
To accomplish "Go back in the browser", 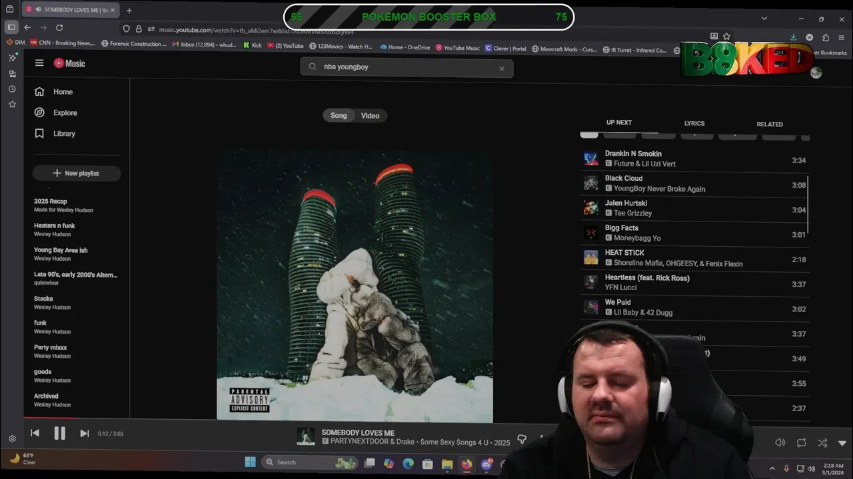I will click(27, 27).
